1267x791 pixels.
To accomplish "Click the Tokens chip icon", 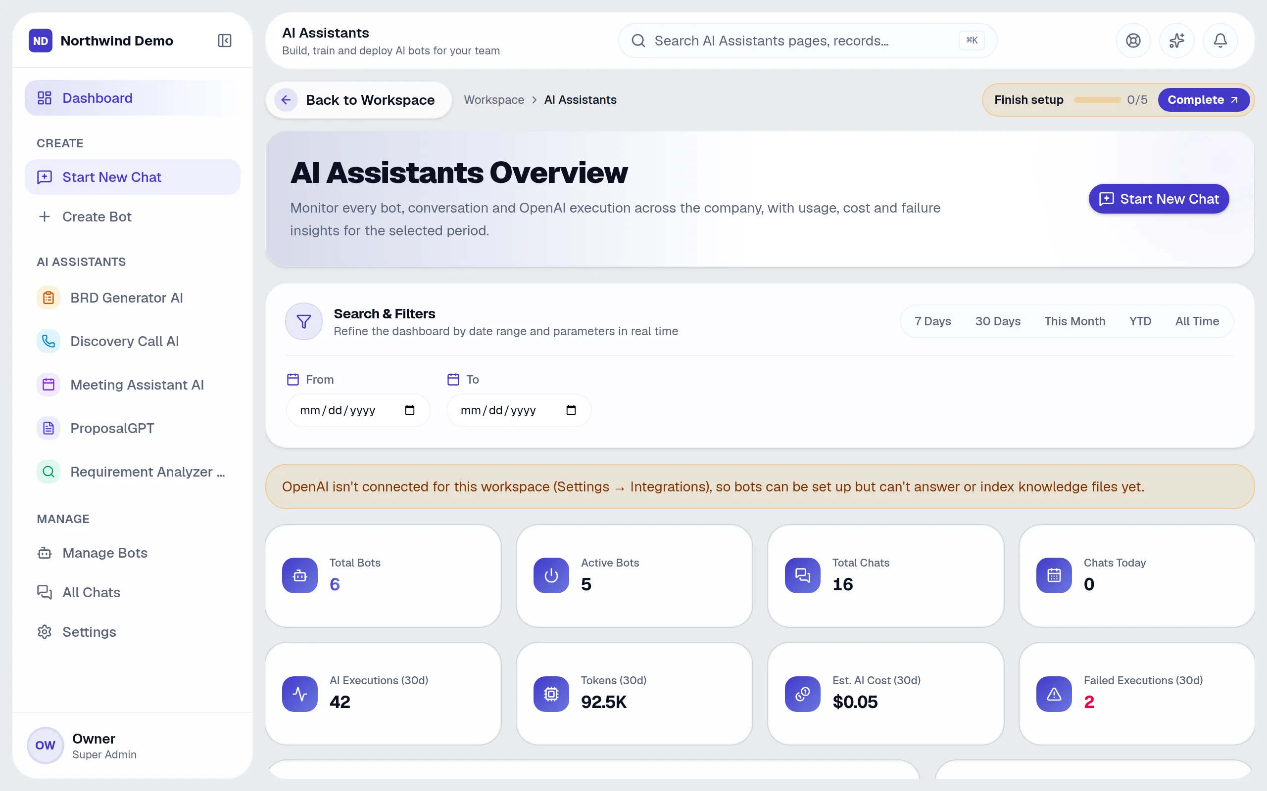I will [x=551, y=694].
